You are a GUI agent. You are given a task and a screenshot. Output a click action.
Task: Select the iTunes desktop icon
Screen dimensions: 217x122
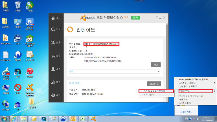click(x=30, y=73)
